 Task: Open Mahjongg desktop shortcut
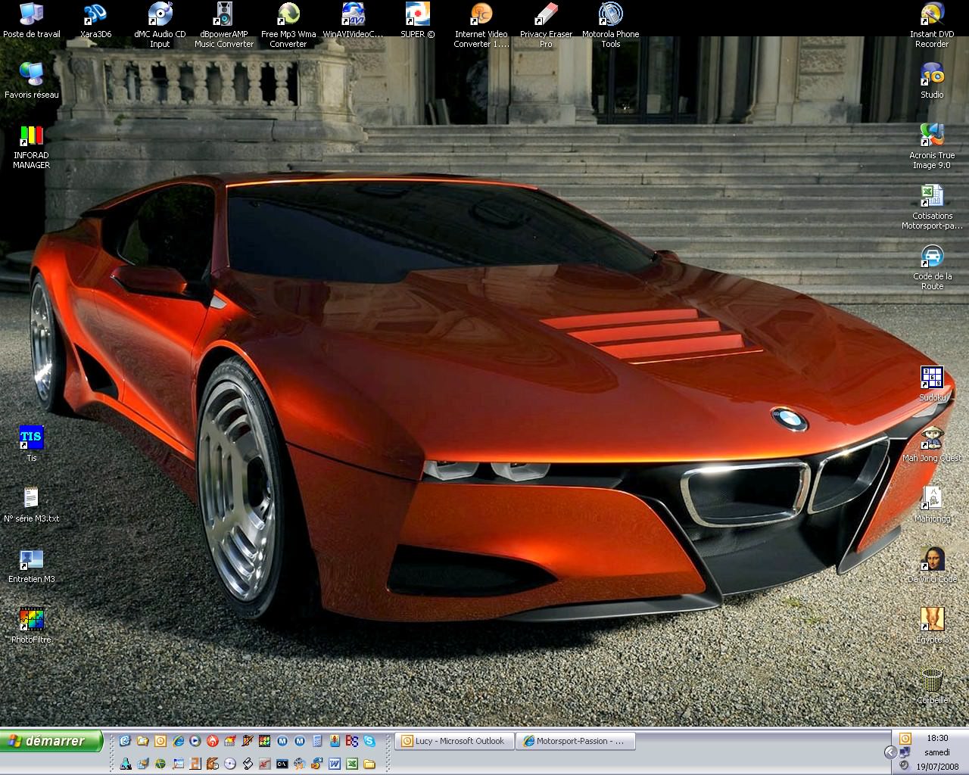tap(932, 505)
